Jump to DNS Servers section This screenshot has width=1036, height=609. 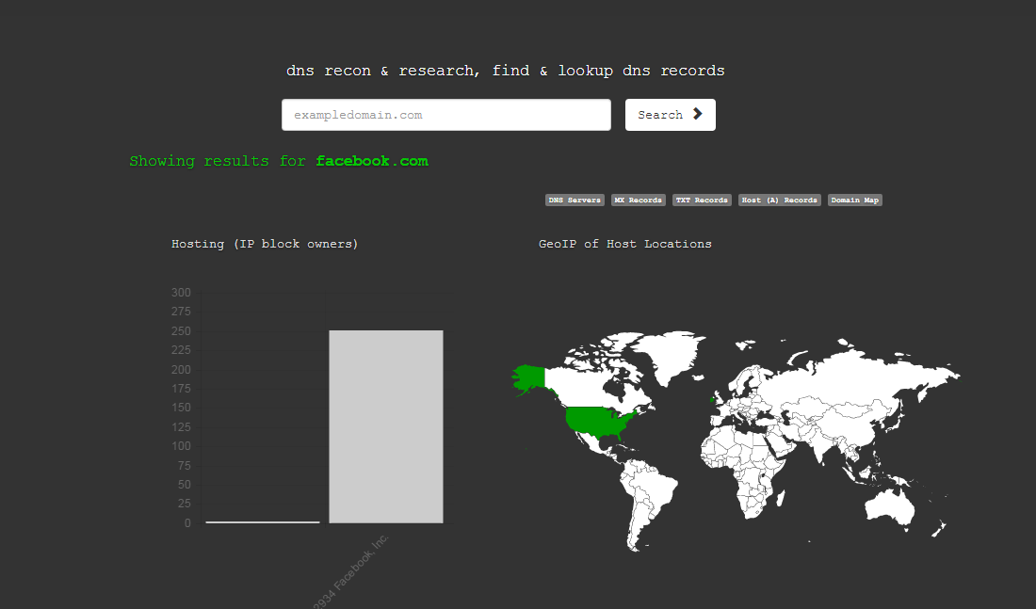pyautogui.click(x=575, y=200)
